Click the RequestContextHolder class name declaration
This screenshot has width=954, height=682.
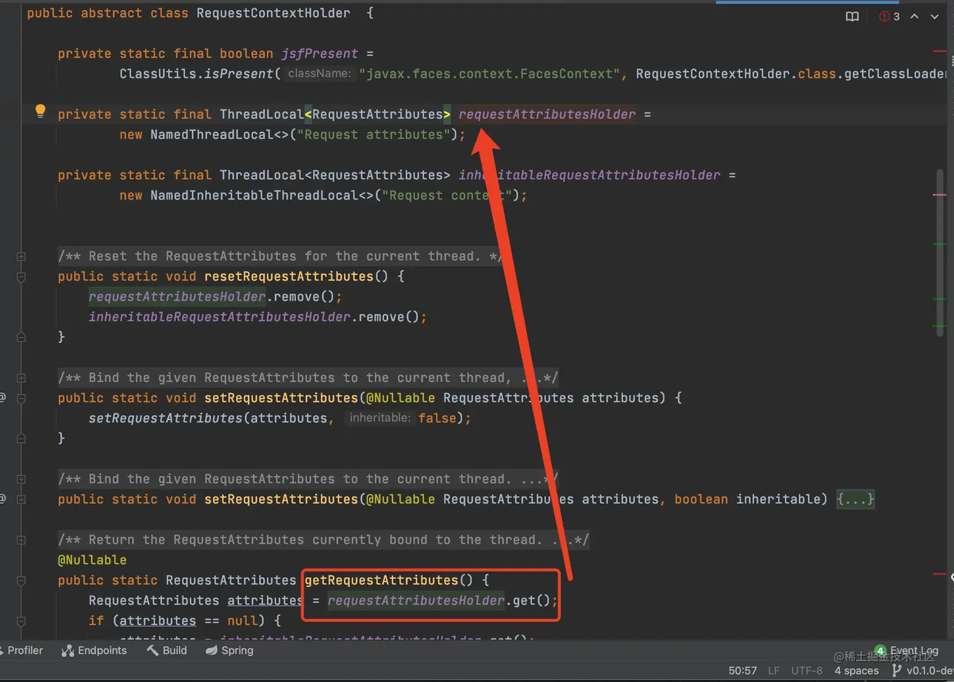point(273,13)
